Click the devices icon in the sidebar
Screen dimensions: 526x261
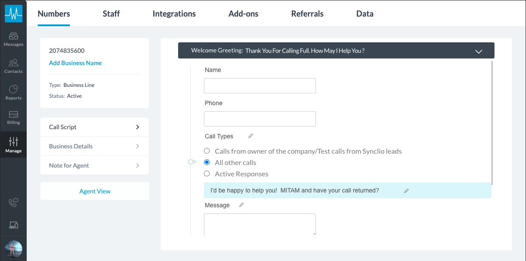click(x=13, y=225)
